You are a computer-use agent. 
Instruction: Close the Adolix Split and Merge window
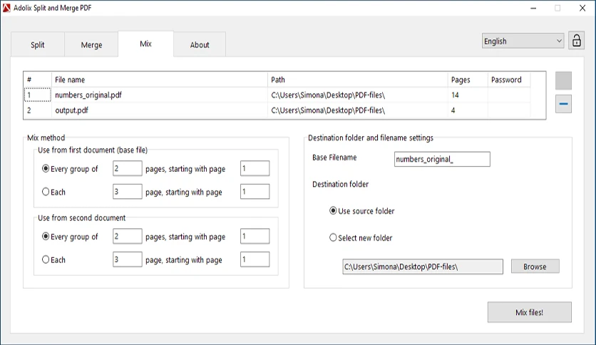click(x=582, y=8)
